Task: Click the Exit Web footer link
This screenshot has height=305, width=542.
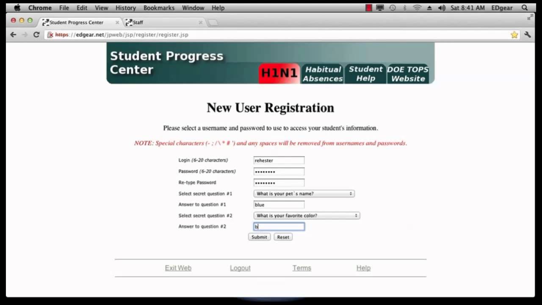Action: point(178,268)
